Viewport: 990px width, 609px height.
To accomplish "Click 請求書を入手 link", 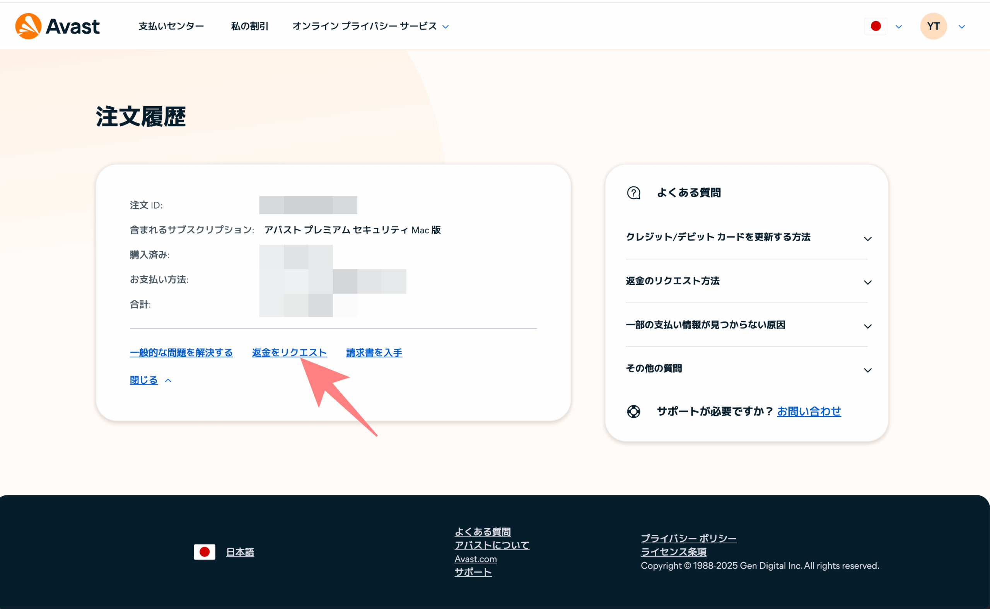I will [x=374, y=353].
